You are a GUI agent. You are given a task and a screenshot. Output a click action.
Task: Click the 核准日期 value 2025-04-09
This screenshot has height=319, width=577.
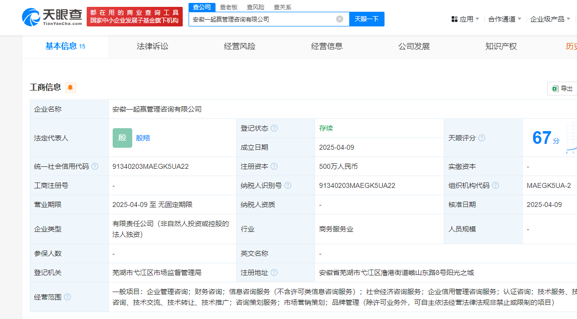point(544,205)
